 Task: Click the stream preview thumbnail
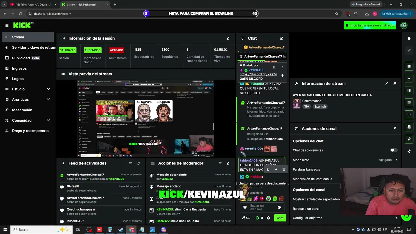pos(146,118)
